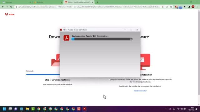The width and height of the screenshot is (200, 112).
Task: Minimize the Adobe Acrobat Reader DC Installer
Action: pos(125,30)
